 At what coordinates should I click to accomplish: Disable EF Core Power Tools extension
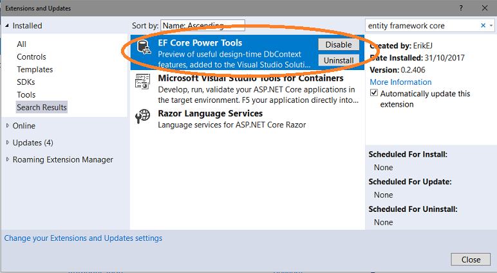[x=339, y=44]
